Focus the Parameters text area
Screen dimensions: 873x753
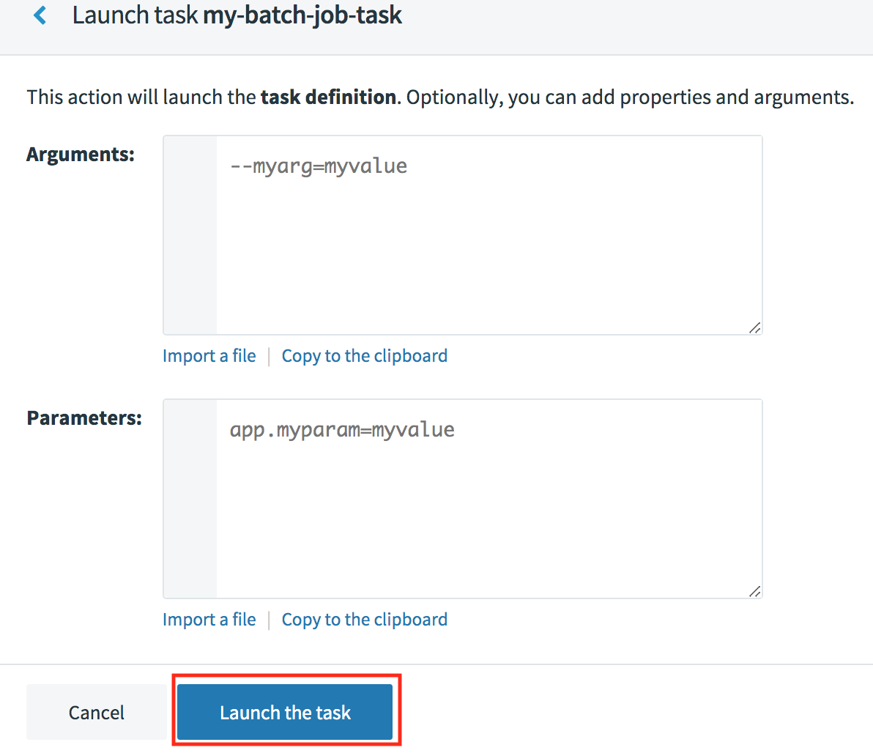click(488, 499)
